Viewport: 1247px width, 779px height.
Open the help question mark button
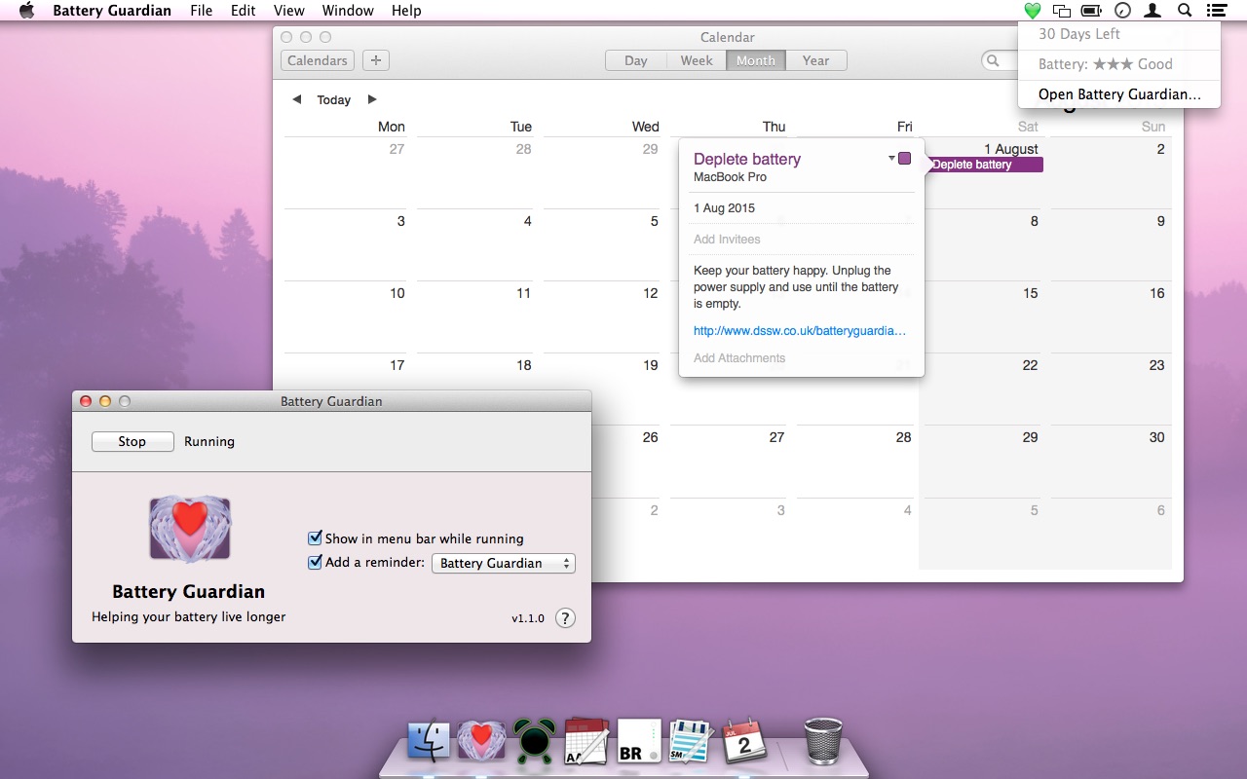click(x=565, y=618)
